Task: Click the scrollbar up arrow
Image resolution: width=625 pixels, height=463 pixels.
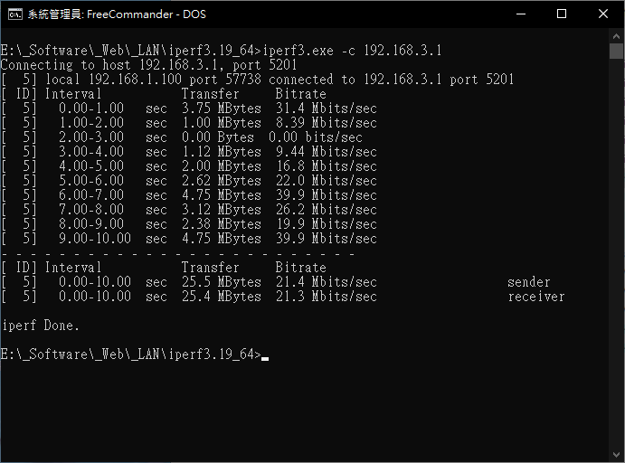Action: [x=616, y=36]
